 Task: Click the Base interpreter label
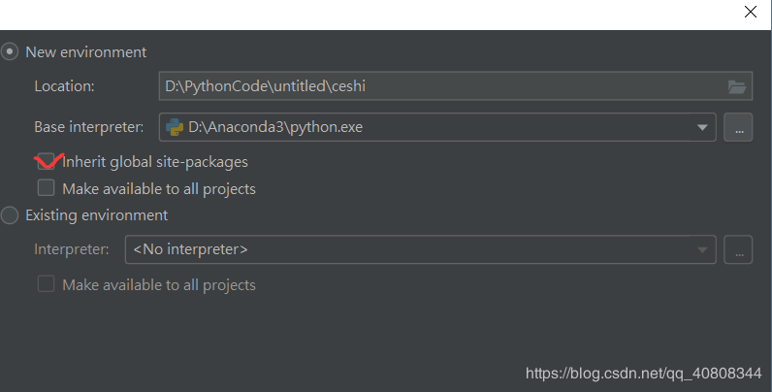(89, 127)
